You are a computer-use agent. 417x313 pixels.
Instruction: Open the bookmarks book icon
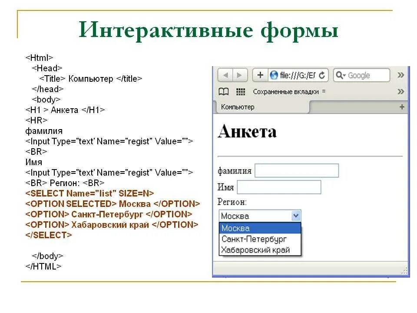click(x=224, y=92)
